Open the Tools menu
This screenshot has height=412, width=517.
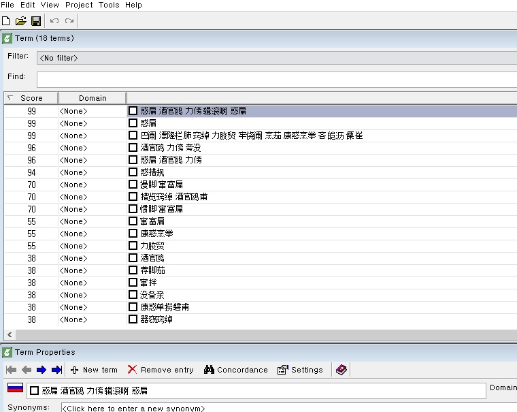pyautogui.click(x=109, y=5)
